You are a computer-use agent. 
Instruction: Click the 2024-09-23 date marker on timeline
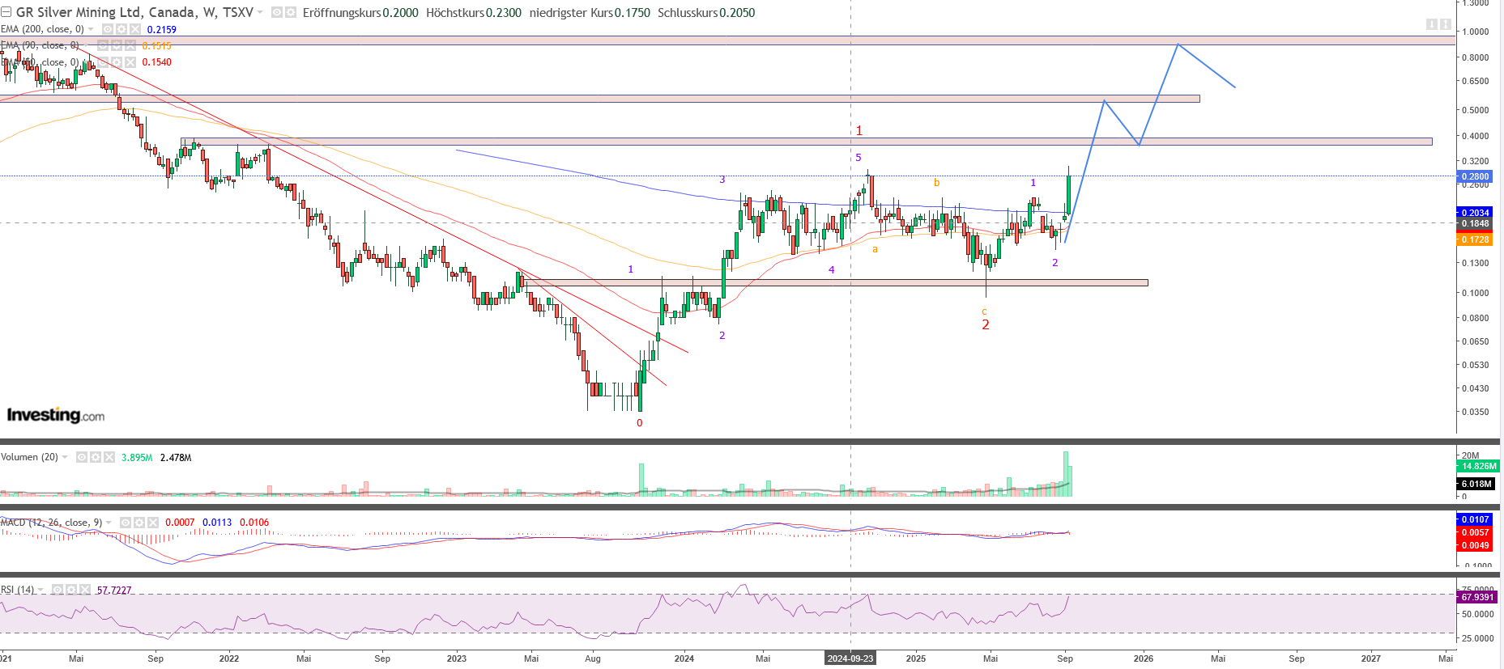(x=850, y=658)
